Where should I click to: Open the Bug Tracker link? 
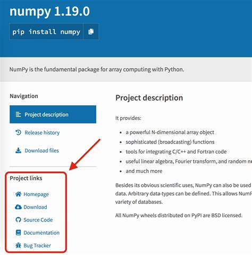click(37, 245)
